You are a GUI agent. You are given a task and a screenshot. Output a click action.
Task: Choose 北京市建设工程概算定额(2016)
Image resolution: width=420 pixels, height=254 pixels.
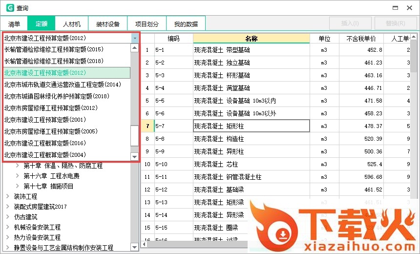coord(67,143)
